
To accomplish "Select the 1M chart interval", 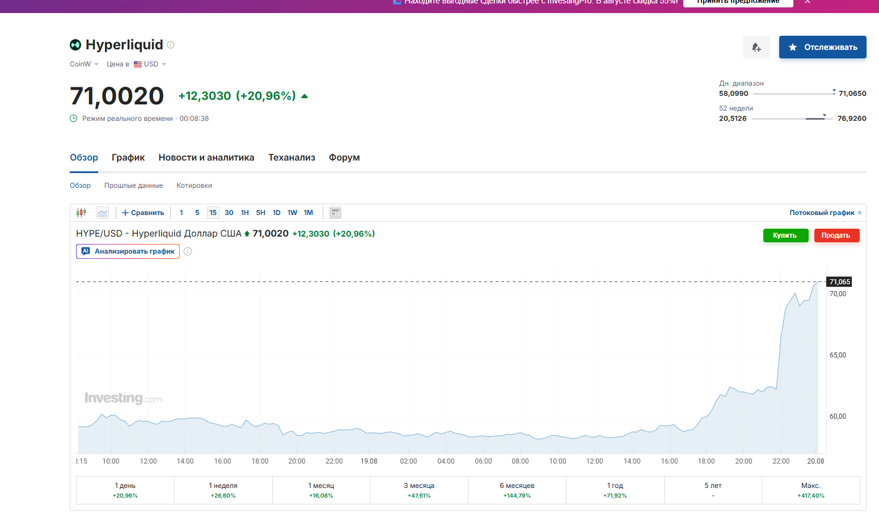I will tap(309, 213).
